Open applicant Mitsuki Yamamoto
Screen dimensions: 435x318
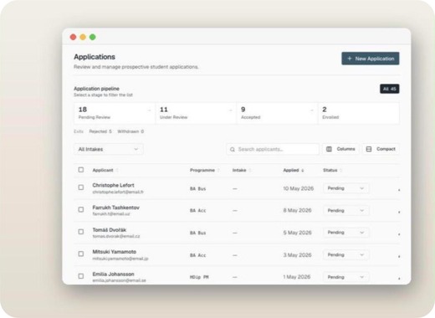point(115,252)
